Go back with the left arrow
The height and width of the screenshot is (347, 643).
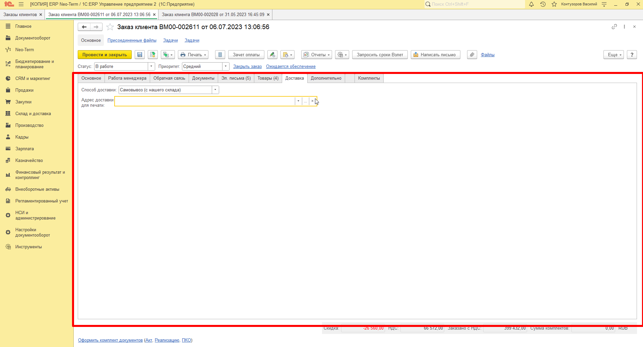[84, 27]
